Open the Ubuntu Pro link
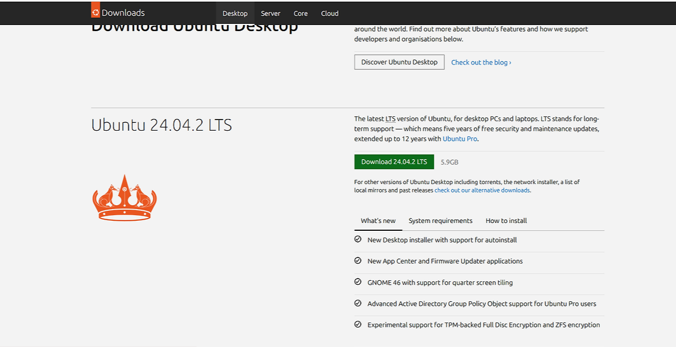The width and height of the screenshot is (676, 347). 460,139
